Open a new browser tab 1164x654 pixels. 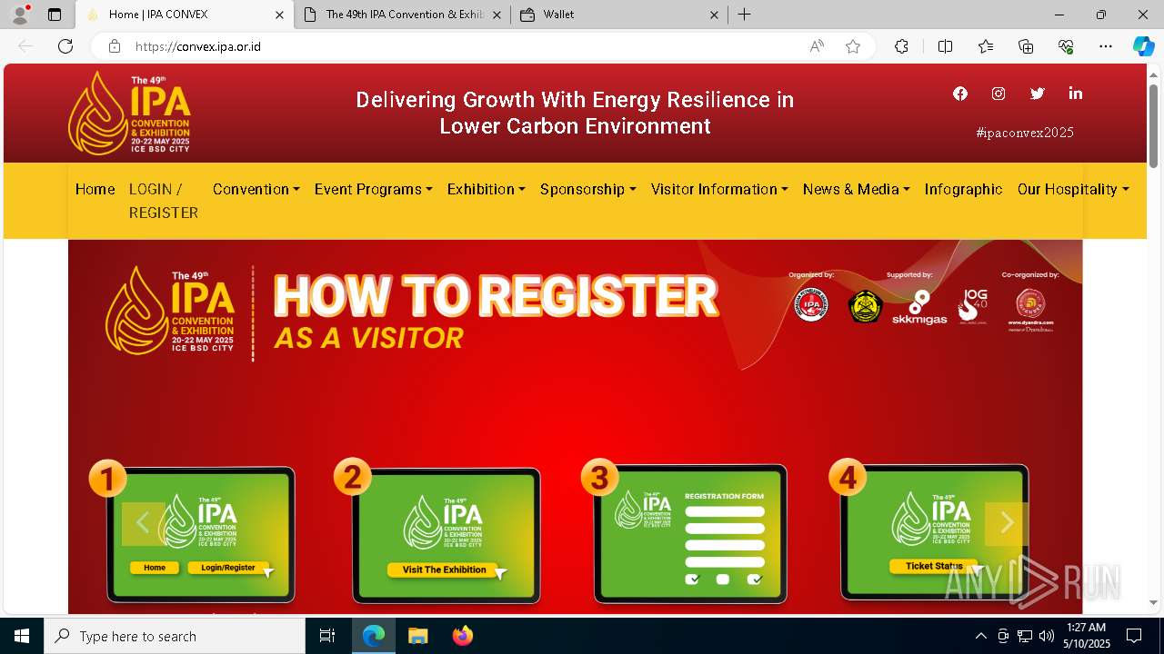[x=744, y=15]
